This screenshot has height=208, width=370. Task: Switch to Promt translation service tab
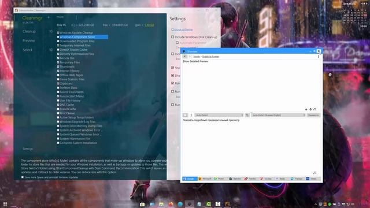pos(220,179)
